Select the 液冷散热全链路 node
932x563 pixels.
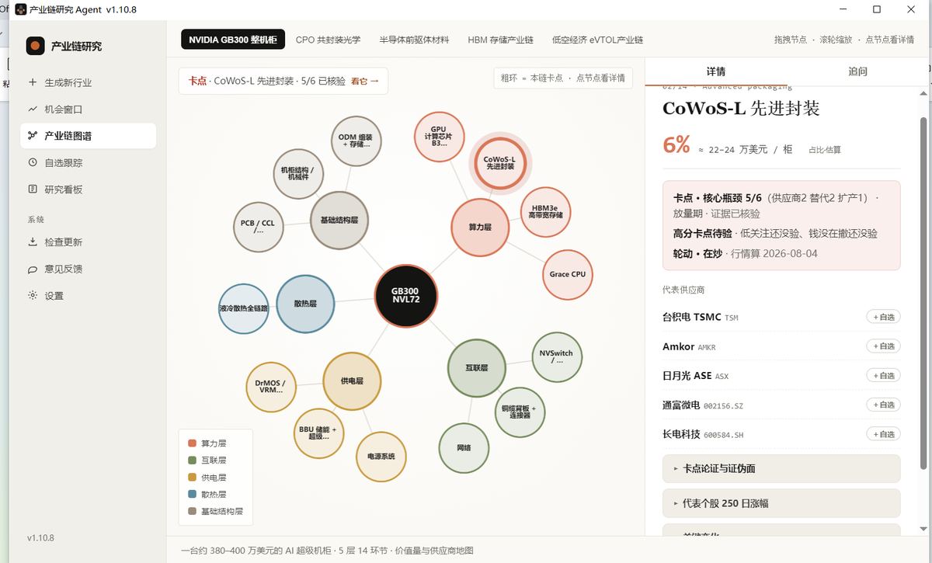click(244, 308)
